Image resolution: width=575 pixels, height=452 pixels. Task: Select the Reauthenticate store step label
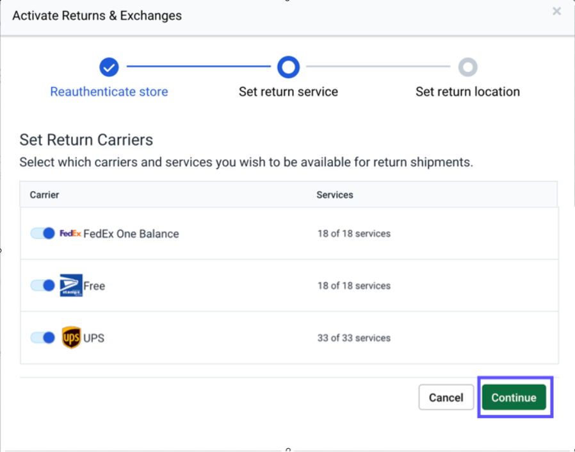pos(109,92)
